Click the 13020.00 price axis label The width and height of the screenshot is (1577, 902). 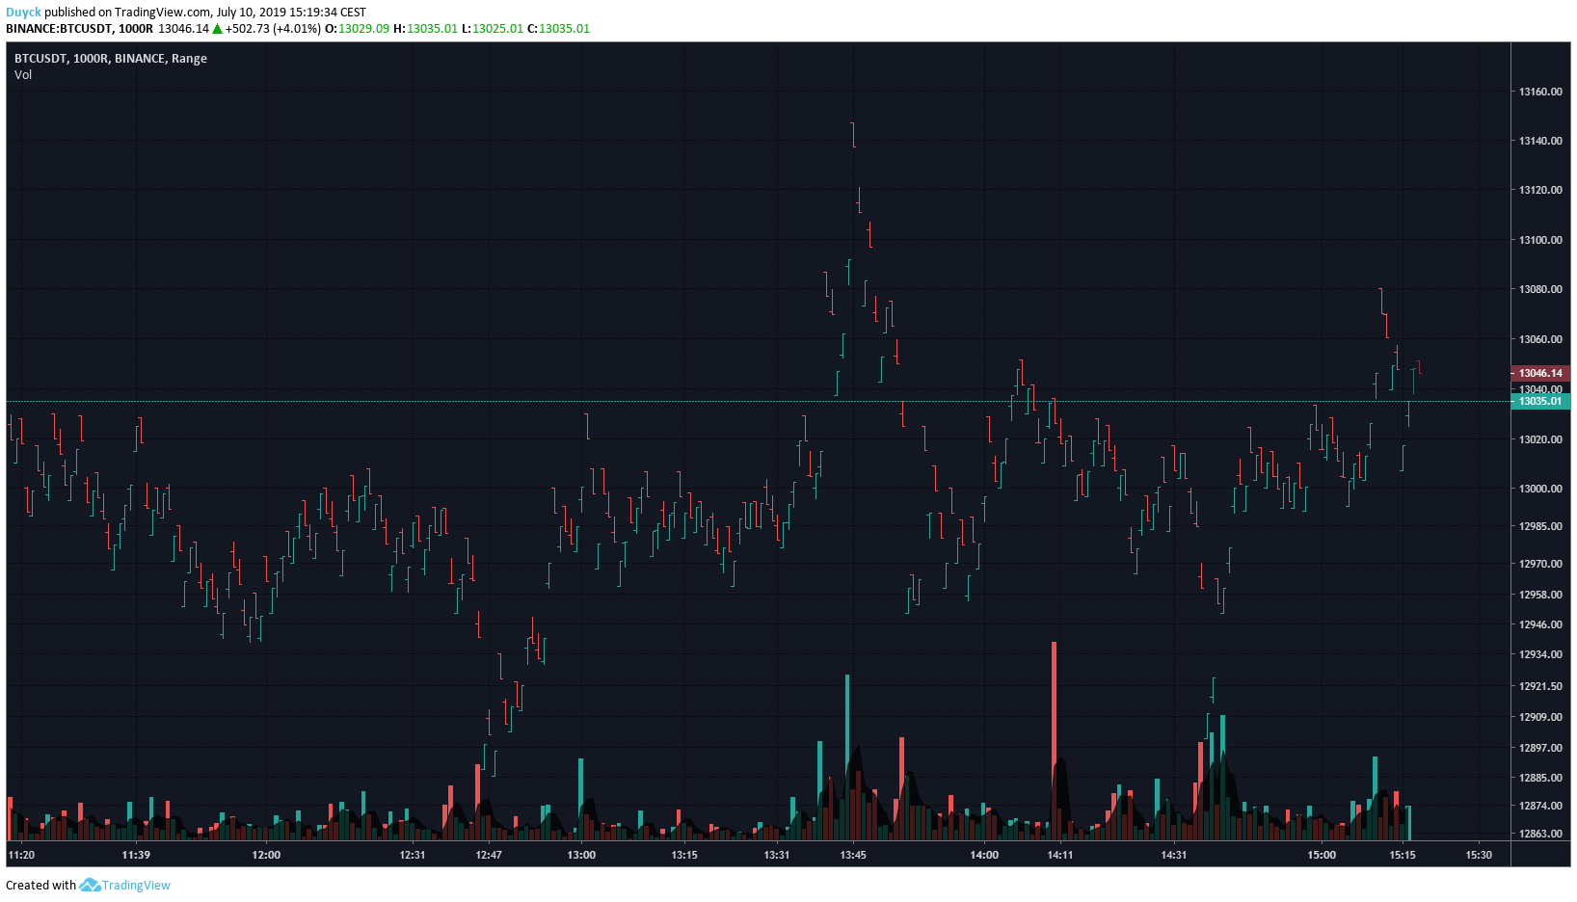(1540, 439)
